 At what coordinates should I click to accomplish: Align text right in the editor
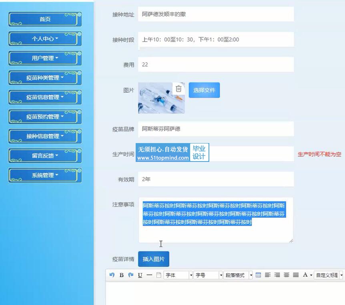277,275
